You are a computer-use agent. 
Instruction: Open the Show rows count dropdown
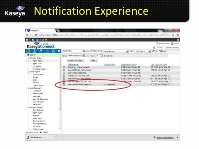[x=101, y=56]
